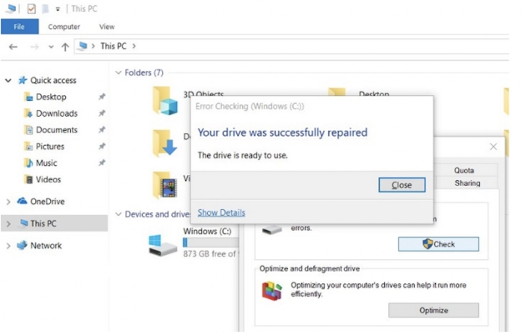Click the PC icon in address bar

point(83,46)
